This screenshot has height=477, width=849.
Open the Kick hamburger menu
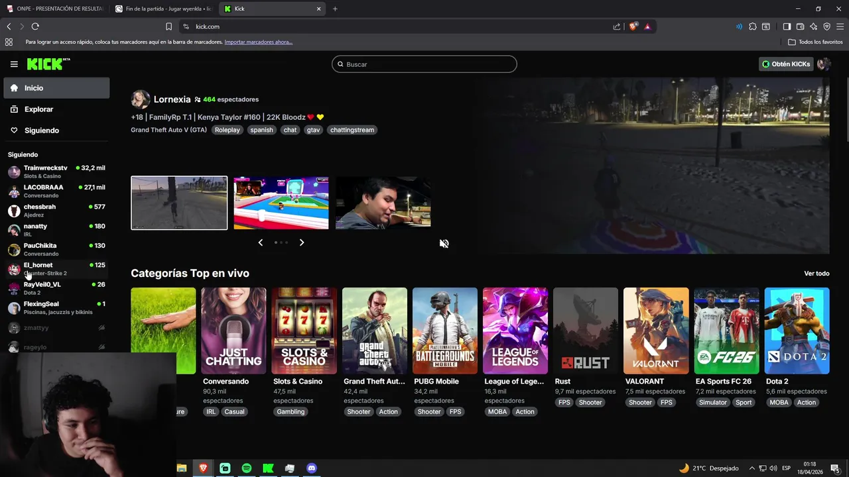coord(14,64)
